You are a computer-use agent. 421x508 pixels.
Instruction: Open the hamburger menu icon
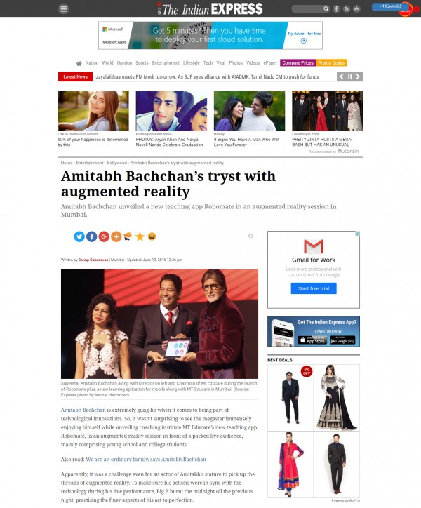(x=64, y=8)
